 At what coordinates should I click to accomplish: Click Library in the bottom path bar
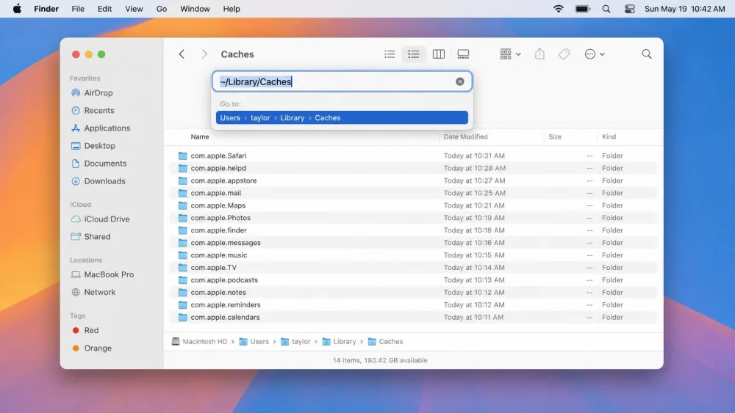[x=339, y=341]
